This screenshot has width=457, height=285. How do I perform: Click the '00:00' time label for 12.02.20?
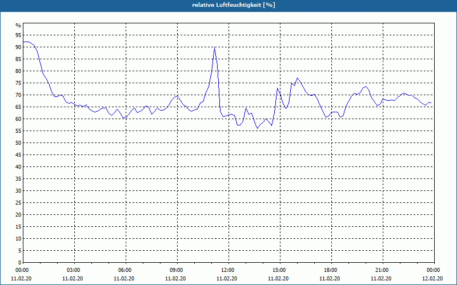click(x=434, y=270)
